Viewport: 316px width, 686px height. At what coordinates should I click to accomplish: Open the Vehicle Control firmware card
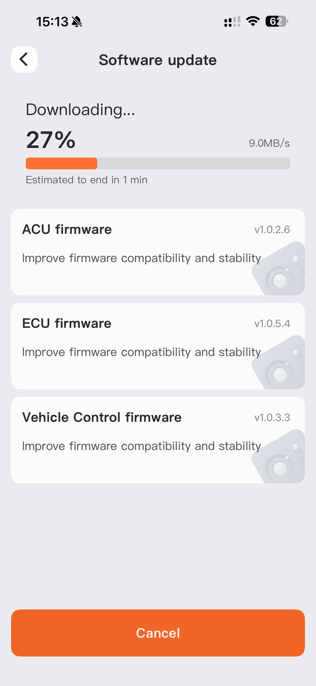click(x=158, y=440)
